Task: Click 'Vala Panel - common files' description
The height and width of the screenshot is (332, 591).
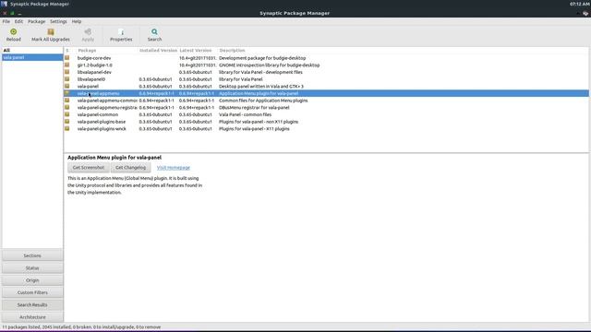Action: coord(245,114)
